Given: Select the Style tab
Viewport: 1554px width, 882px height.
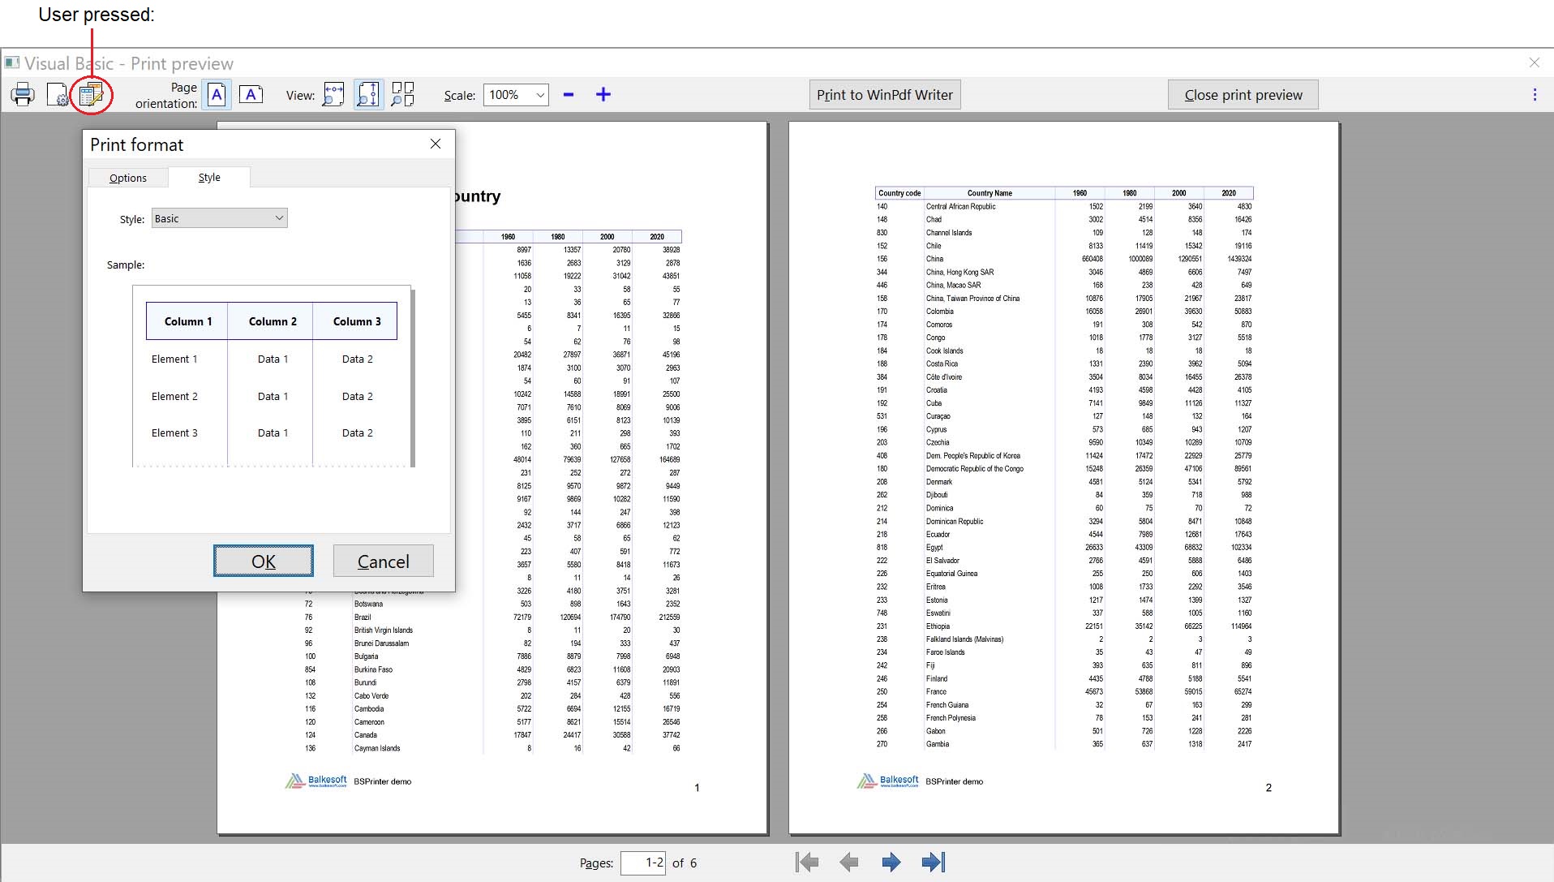Looking at the screenshot, I should coord(209,177).
